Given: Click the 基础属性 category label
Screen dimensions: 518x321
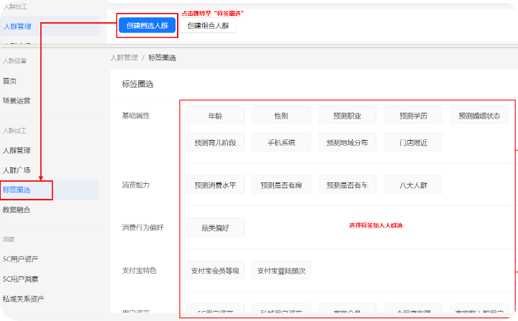Looking at the screenshot, I should 136,116.
